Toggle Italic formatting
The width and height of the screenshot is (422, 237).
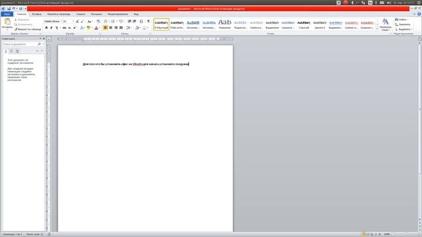tap(51, 28)
